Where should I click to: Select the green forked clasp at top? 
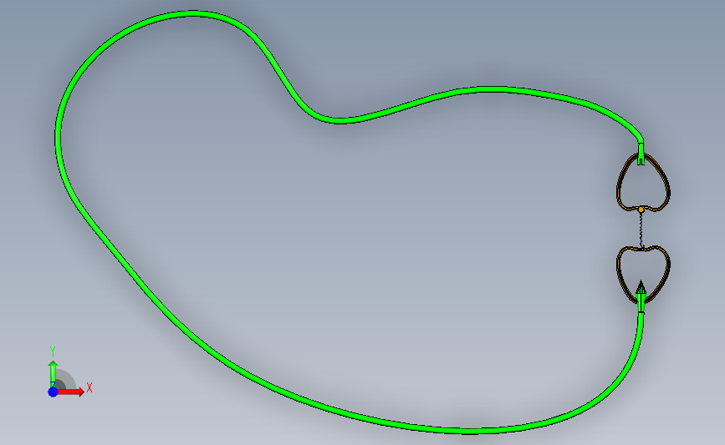click(641, 154)
